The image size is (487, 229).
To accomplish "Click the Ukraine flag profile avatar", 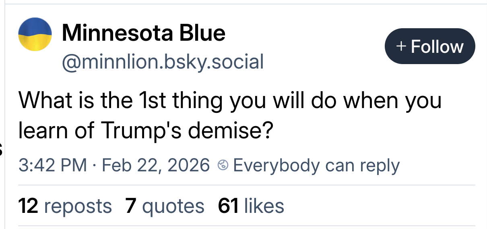I will (35, 34).
